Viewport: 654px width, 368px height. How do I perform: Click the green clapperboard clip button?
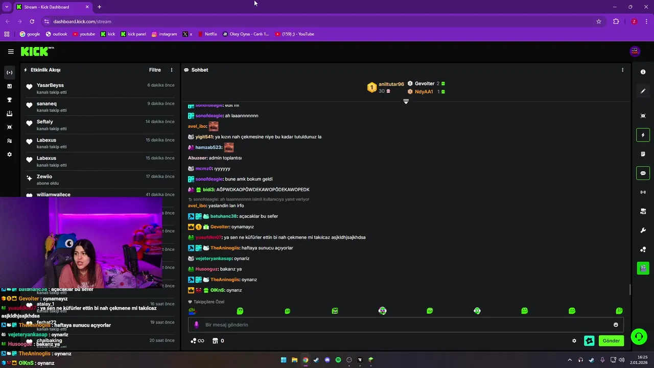(643, 268)
